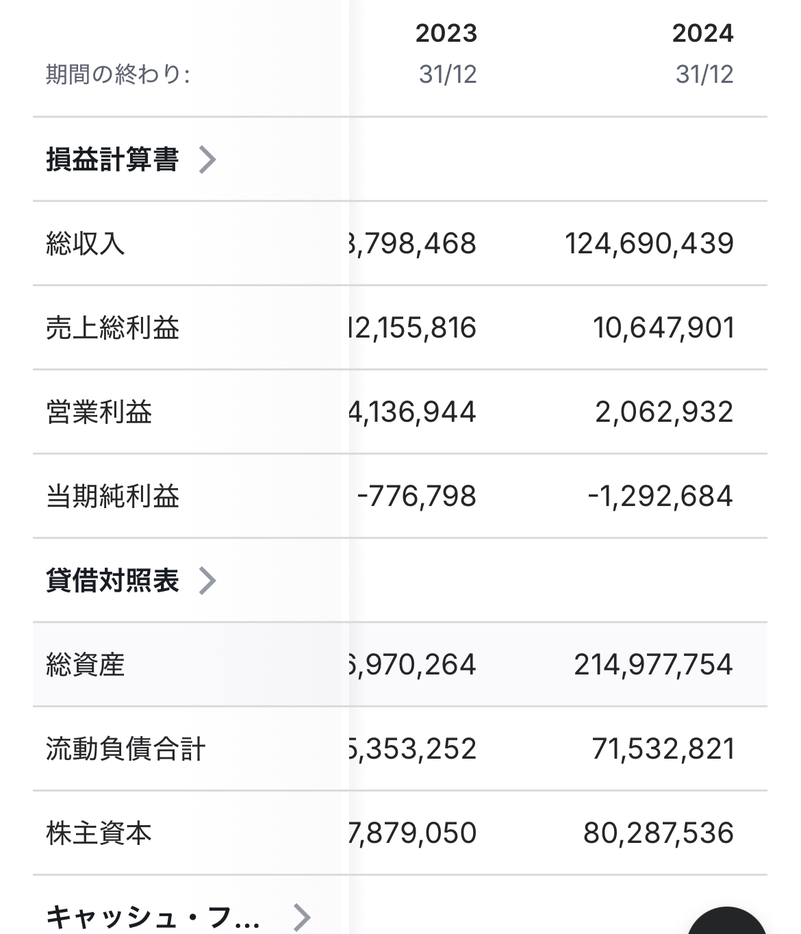Tap the キャッシュ・フ… heading text
The width and height of the screenshot is (801, 934).
[153, 917]
